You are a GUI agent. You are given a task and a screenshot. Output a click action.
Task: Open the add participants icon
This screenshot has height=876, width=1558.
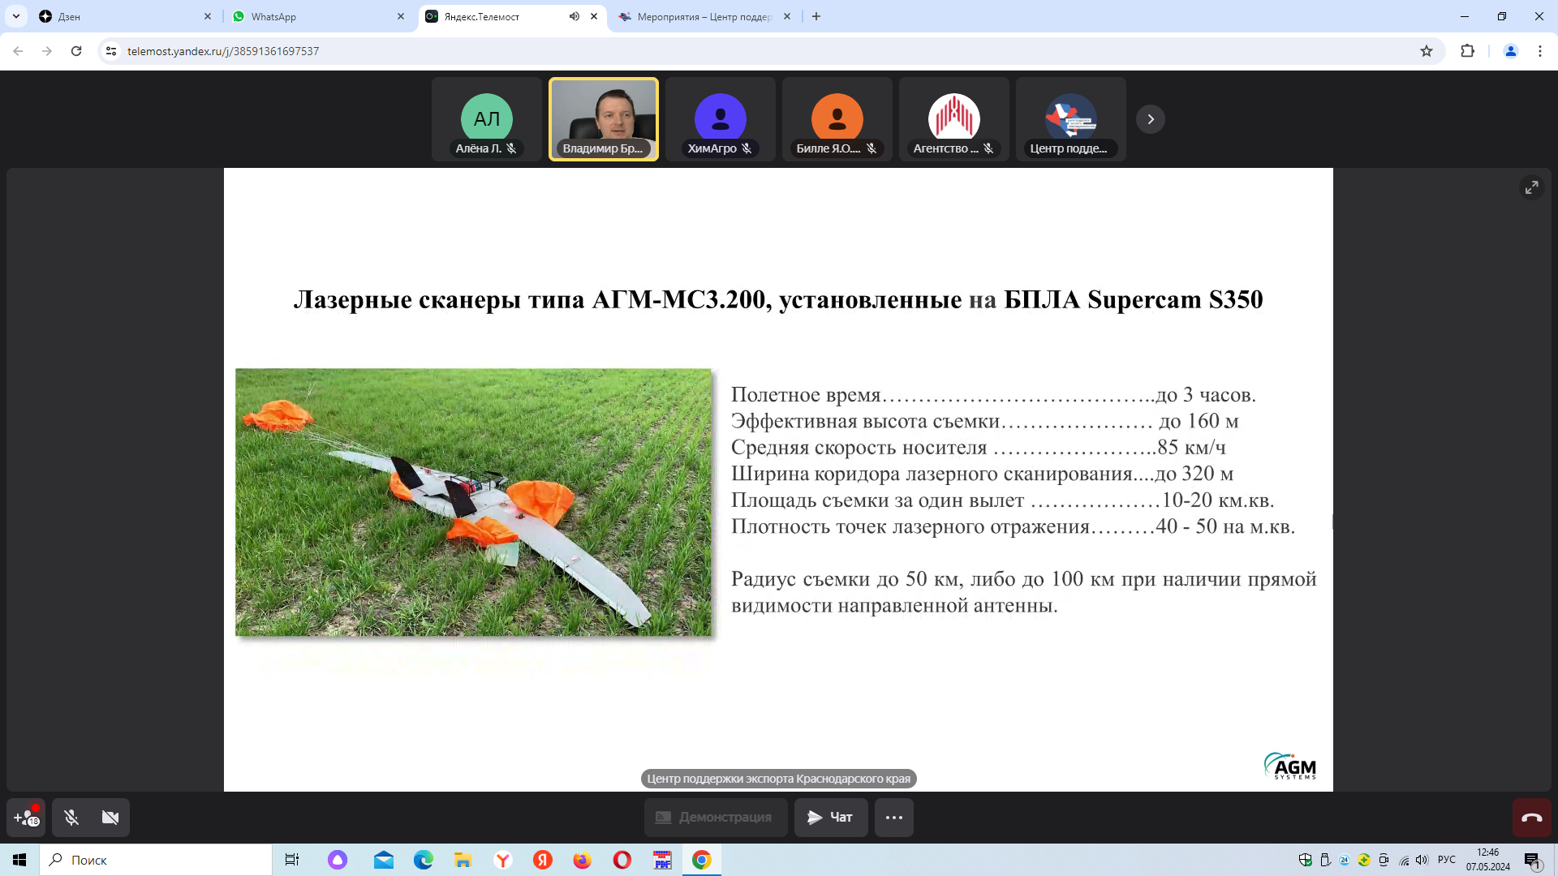(26, 817)
